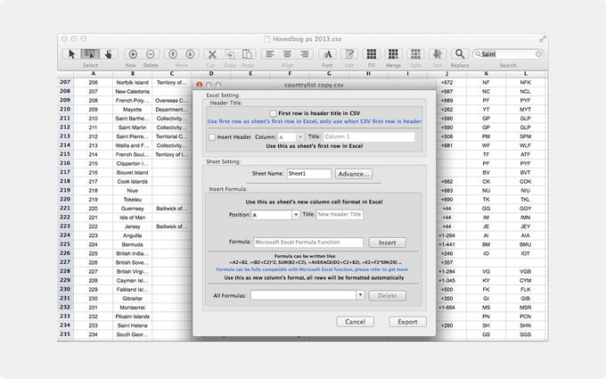
Task: Select column K header
Action: tap(486, 73)
